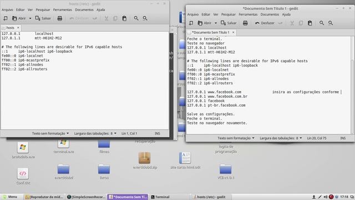The image size is (355, 200).
Task: Open Ferramentas menu in hosts window
Action: click(63, 10)
